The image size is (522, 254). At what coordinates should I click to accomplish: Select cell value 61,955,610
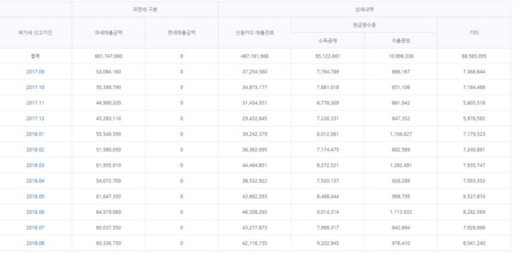109,165
